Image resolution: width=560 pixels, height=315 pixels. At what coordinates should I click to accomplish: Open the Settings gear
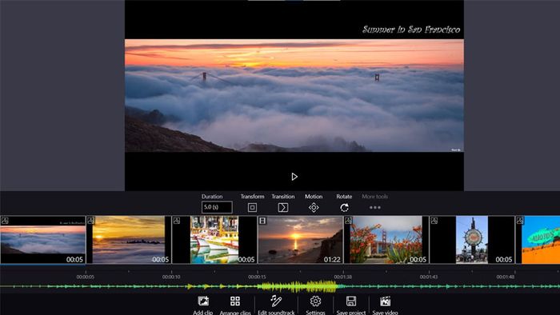(x=315, y=301)
